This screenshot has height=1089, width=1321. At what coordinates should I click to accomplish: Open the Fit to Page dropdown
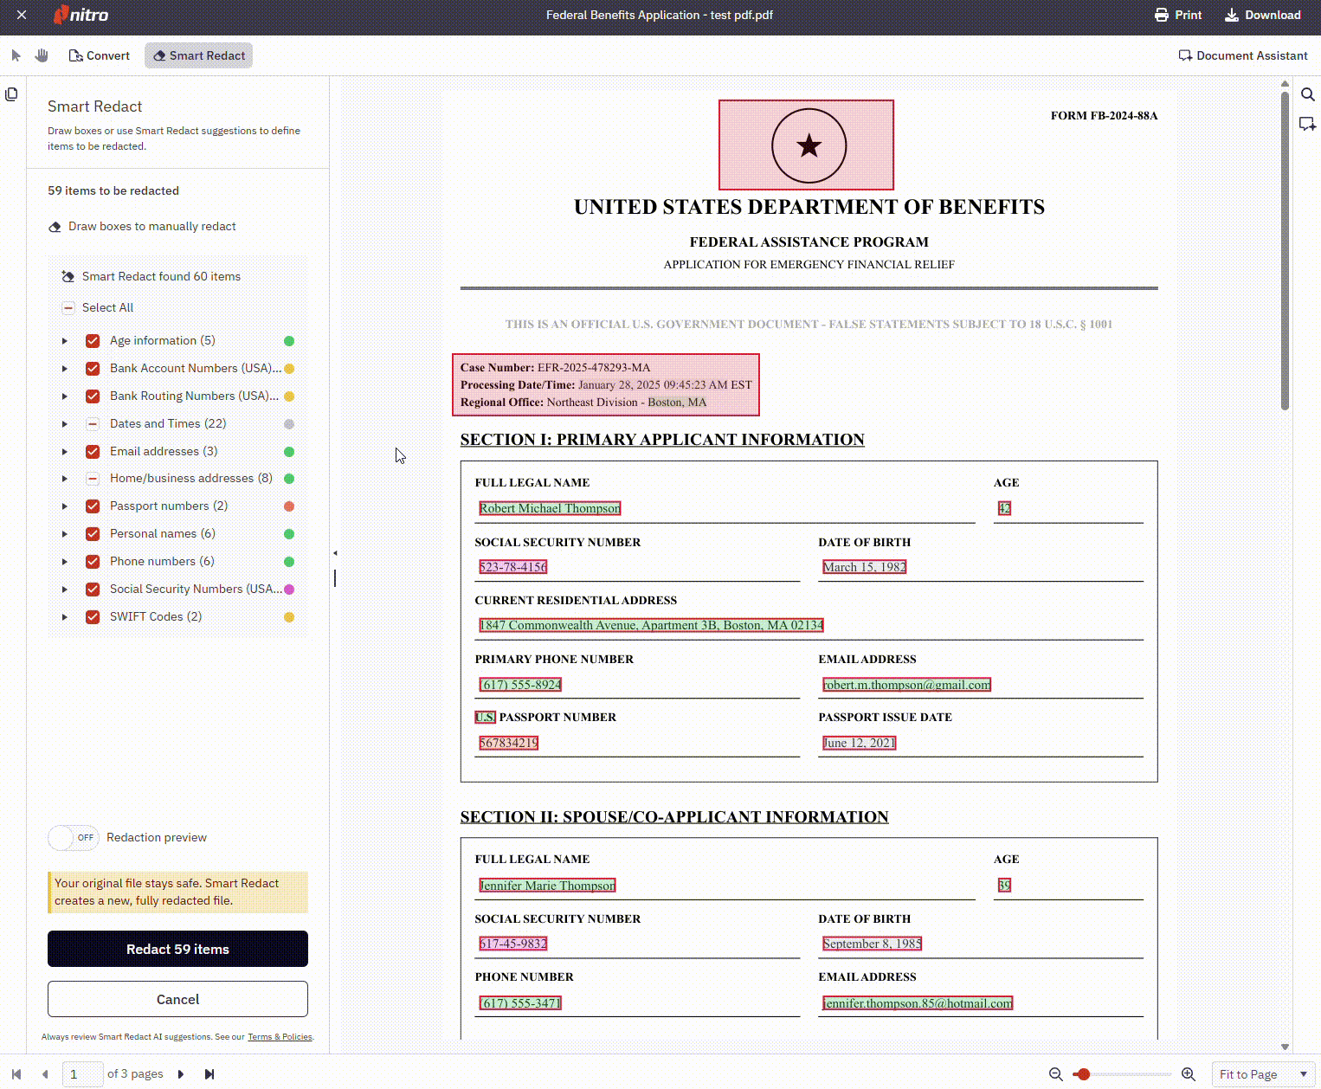(x=1262, y=1074)
